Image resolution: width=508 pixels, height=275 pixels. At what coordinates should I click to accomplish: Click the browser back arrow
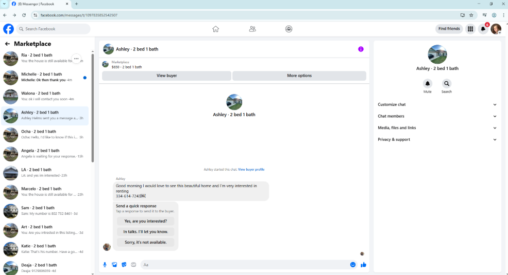click(x=5, y=15)
